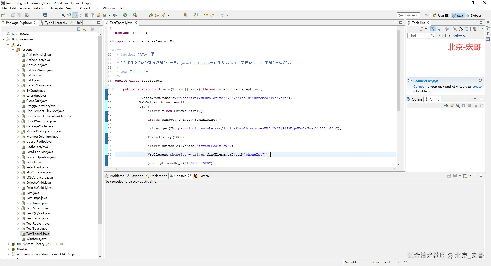Viewport: 491px width, 266px height.
Task: Toggle Show Whitespace Characters pilcrow button
Action: [93, 15]
